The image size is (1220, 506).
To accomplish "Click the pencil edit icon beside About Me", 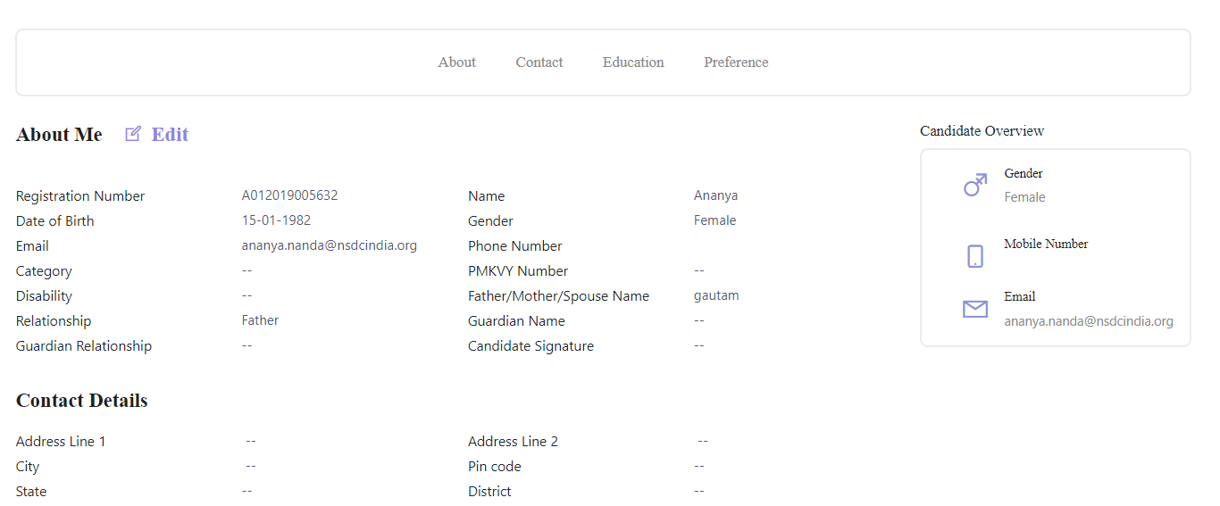I will pos(133,134).
